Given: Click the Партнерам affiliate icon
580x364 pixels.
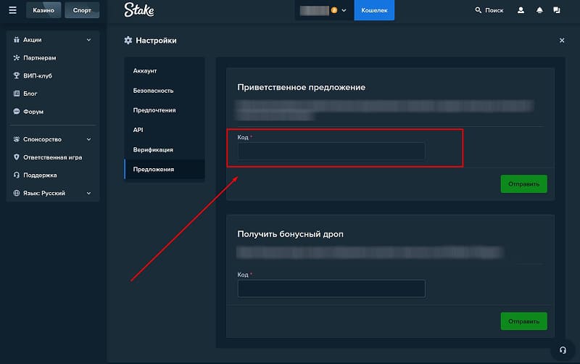Looking at the screenshot, I should (x=16, y=58).
